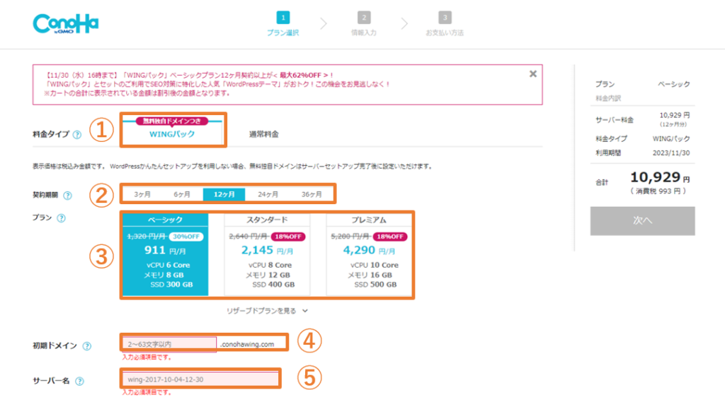Open help icon beside 契約期間
Image resolution: width=725 pixels, height=409 pixels.
click(67, 196)
